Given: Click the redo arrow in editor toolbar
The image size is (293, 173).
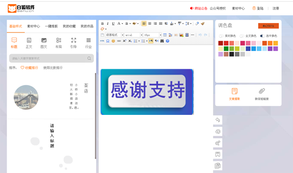Looking at the screenshot, I should click(206, 35).
